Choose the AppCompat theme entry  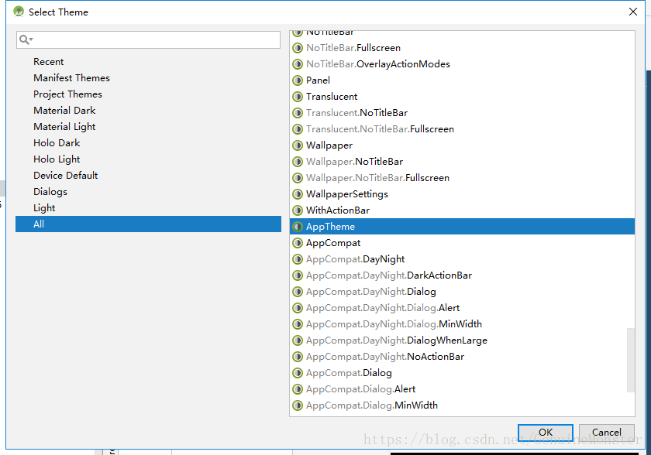(x=462, y=243)
